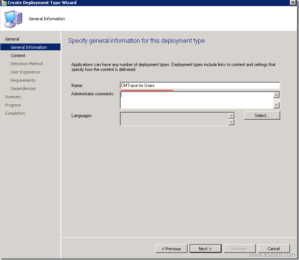The image size is (299, 260).
Task: Select User Experience step
Action: coord(25,72)
